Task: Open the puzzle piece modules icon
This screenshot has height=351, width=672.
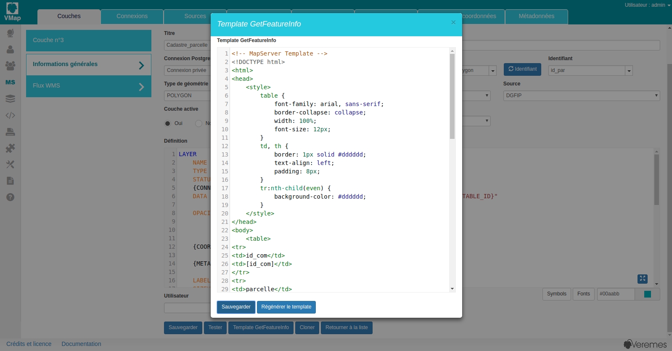Action: (x=11, y=148)
